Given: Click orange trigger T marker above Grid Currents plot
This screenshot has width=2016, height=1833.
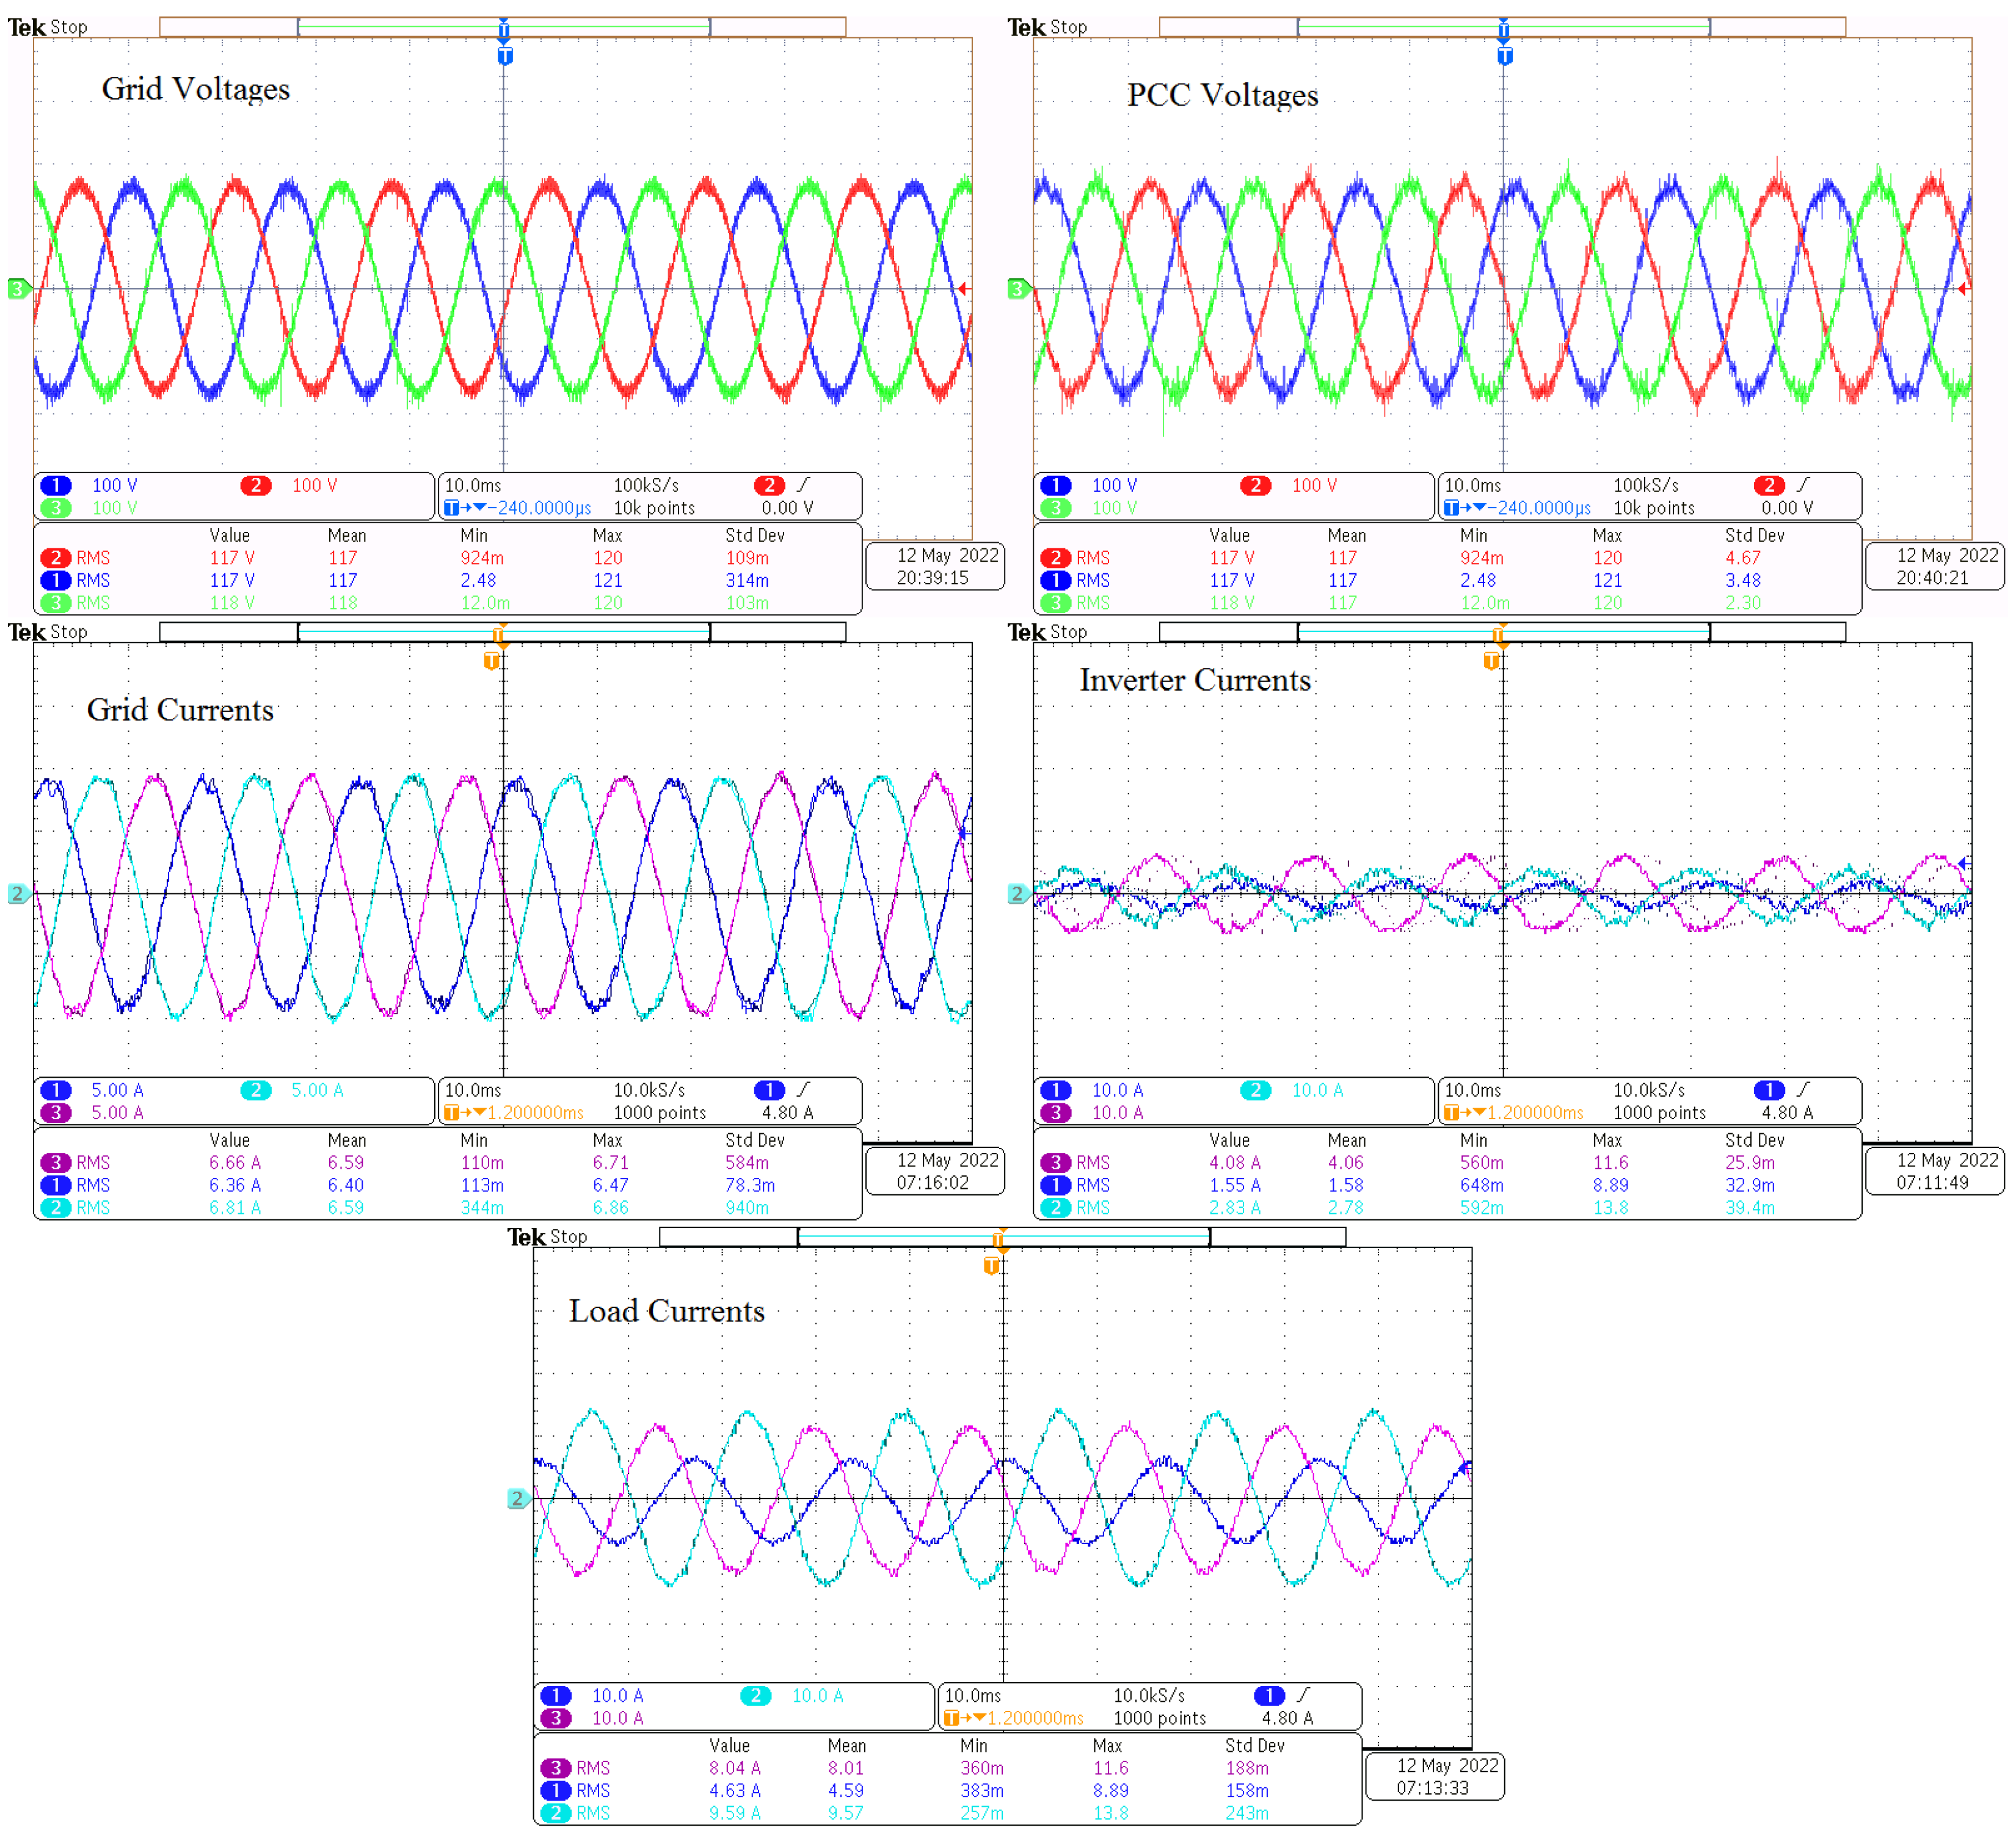Looking at the screenshot, I should [491, 661].
